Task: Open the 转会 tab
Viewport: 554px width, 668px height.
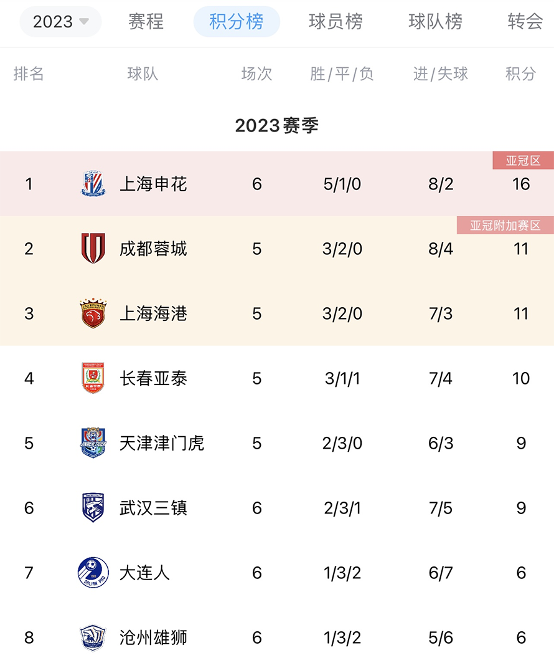Action: coord(525,21)
